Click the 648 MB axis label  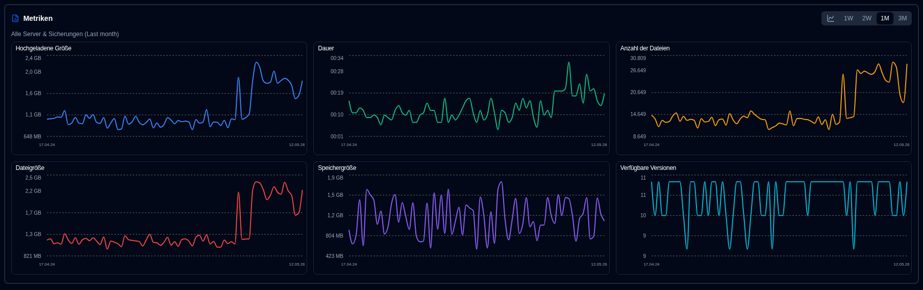(x=32, y=137)
